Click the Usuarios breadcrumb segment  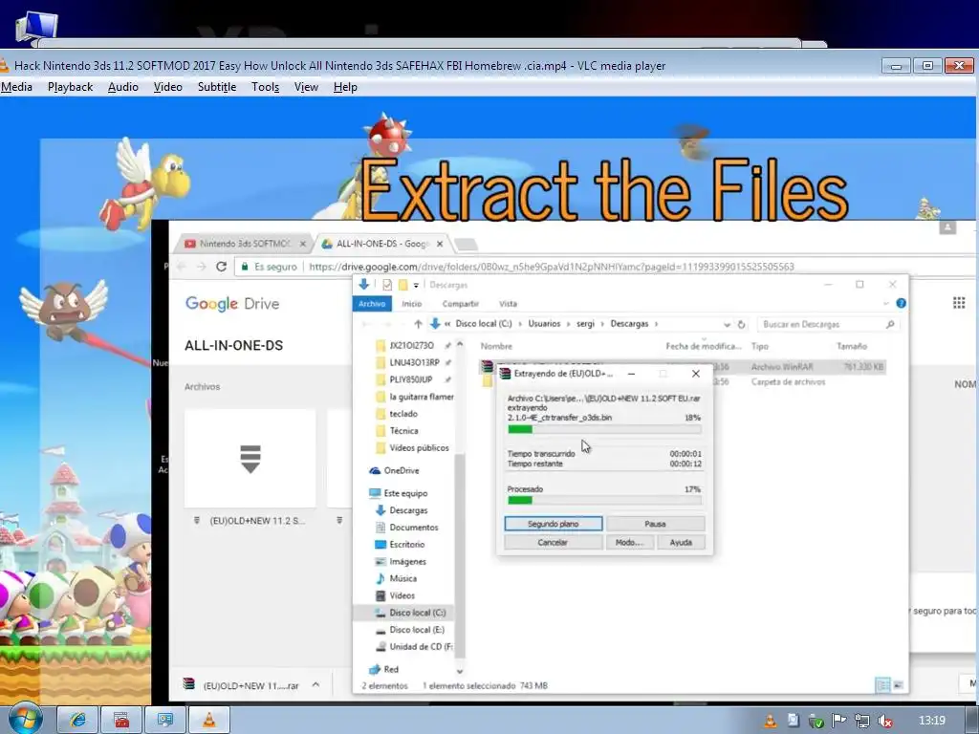tap(544, 324)
